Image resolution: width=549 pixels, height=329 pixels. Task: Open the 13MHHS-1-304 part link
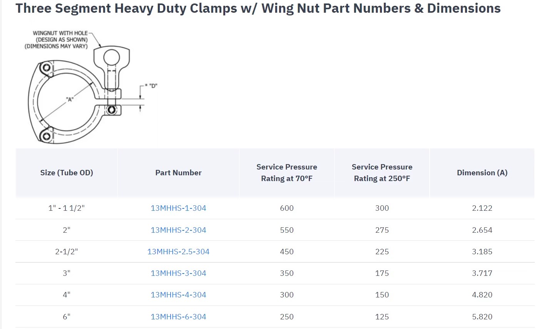178,208
